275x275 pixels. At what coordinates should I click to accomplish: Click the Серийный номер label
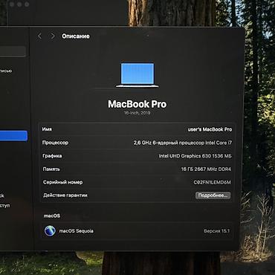point(63,182)
